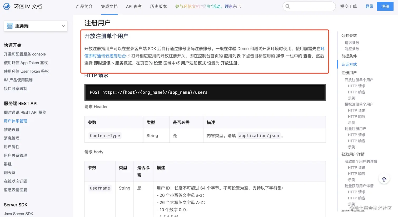Viewport: 398px width, 217px height.
Task: Jump to 响应参数 in page outline
Action: pos(352,49)
